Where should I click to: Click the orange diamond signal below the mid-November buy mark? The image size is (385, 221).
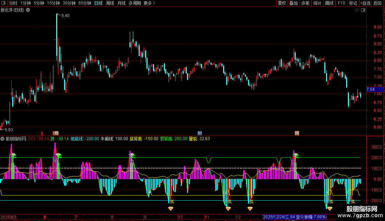pos(228,208)
